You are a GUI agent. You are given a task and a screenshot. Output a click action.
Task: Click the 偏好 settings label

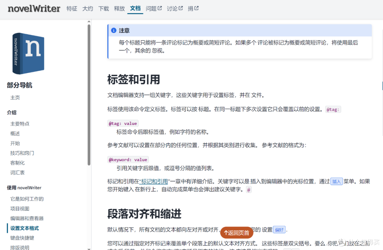click(279, 230)
